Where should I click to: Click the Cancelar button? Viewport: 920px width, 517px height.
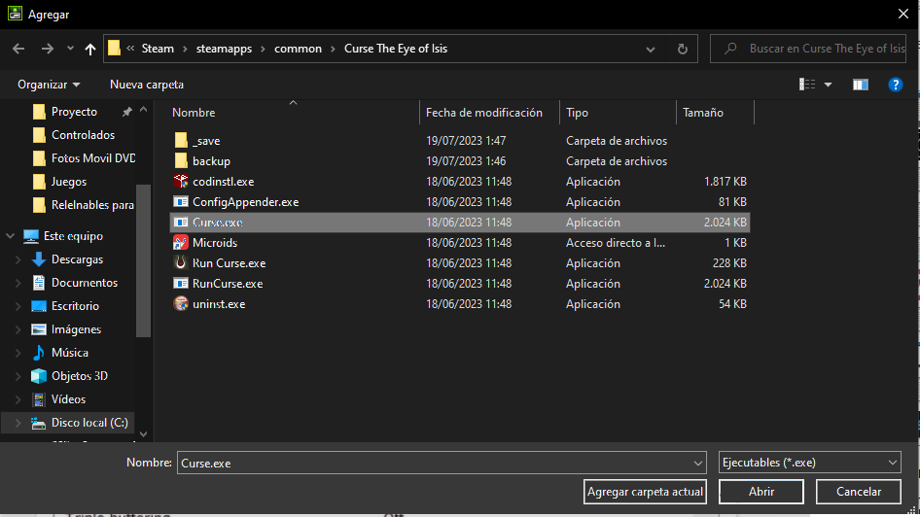tap(859, 492)
